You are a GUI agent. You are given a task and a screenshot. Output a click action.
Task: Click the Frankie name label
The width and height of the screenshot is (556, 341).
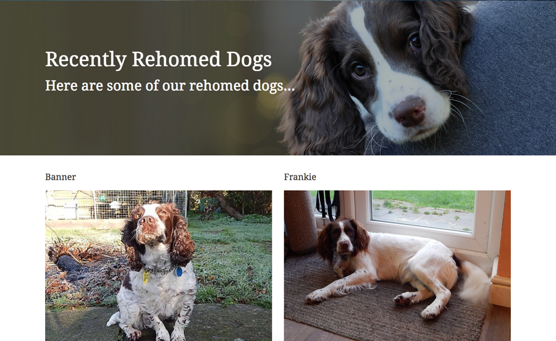(x=300, y=177)
